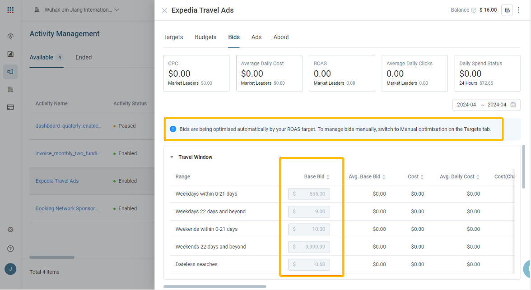This screenshot has height=290, width=531.
Task: Open Expedia Travel Ads activity link
Action: click(x=57, y=181)
